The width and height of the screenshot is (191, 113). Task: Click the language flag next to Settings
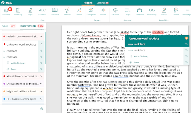107,3
